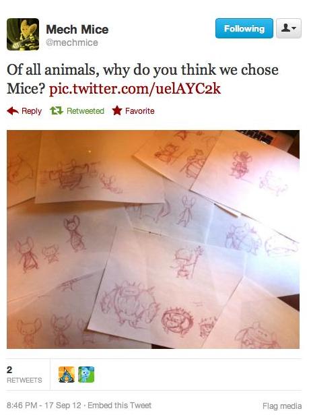
Task: Open the pic.twitter.com/uelAYC2k link
Action: [135, 88]
